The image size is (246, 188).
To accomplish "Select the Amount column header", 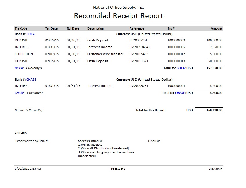I will point(216,28).
